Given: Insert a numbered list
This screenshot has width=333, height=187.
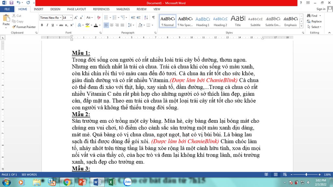Looking at the screenshot, I should [114, 18].
